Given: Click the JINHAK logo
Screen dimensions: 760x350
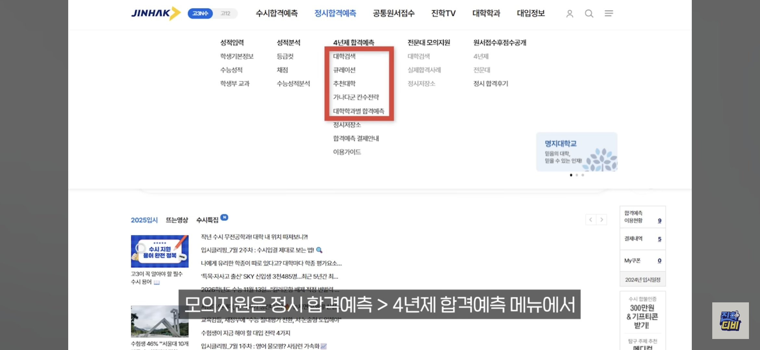Looking at the screenshot, I should pos(155,13).
